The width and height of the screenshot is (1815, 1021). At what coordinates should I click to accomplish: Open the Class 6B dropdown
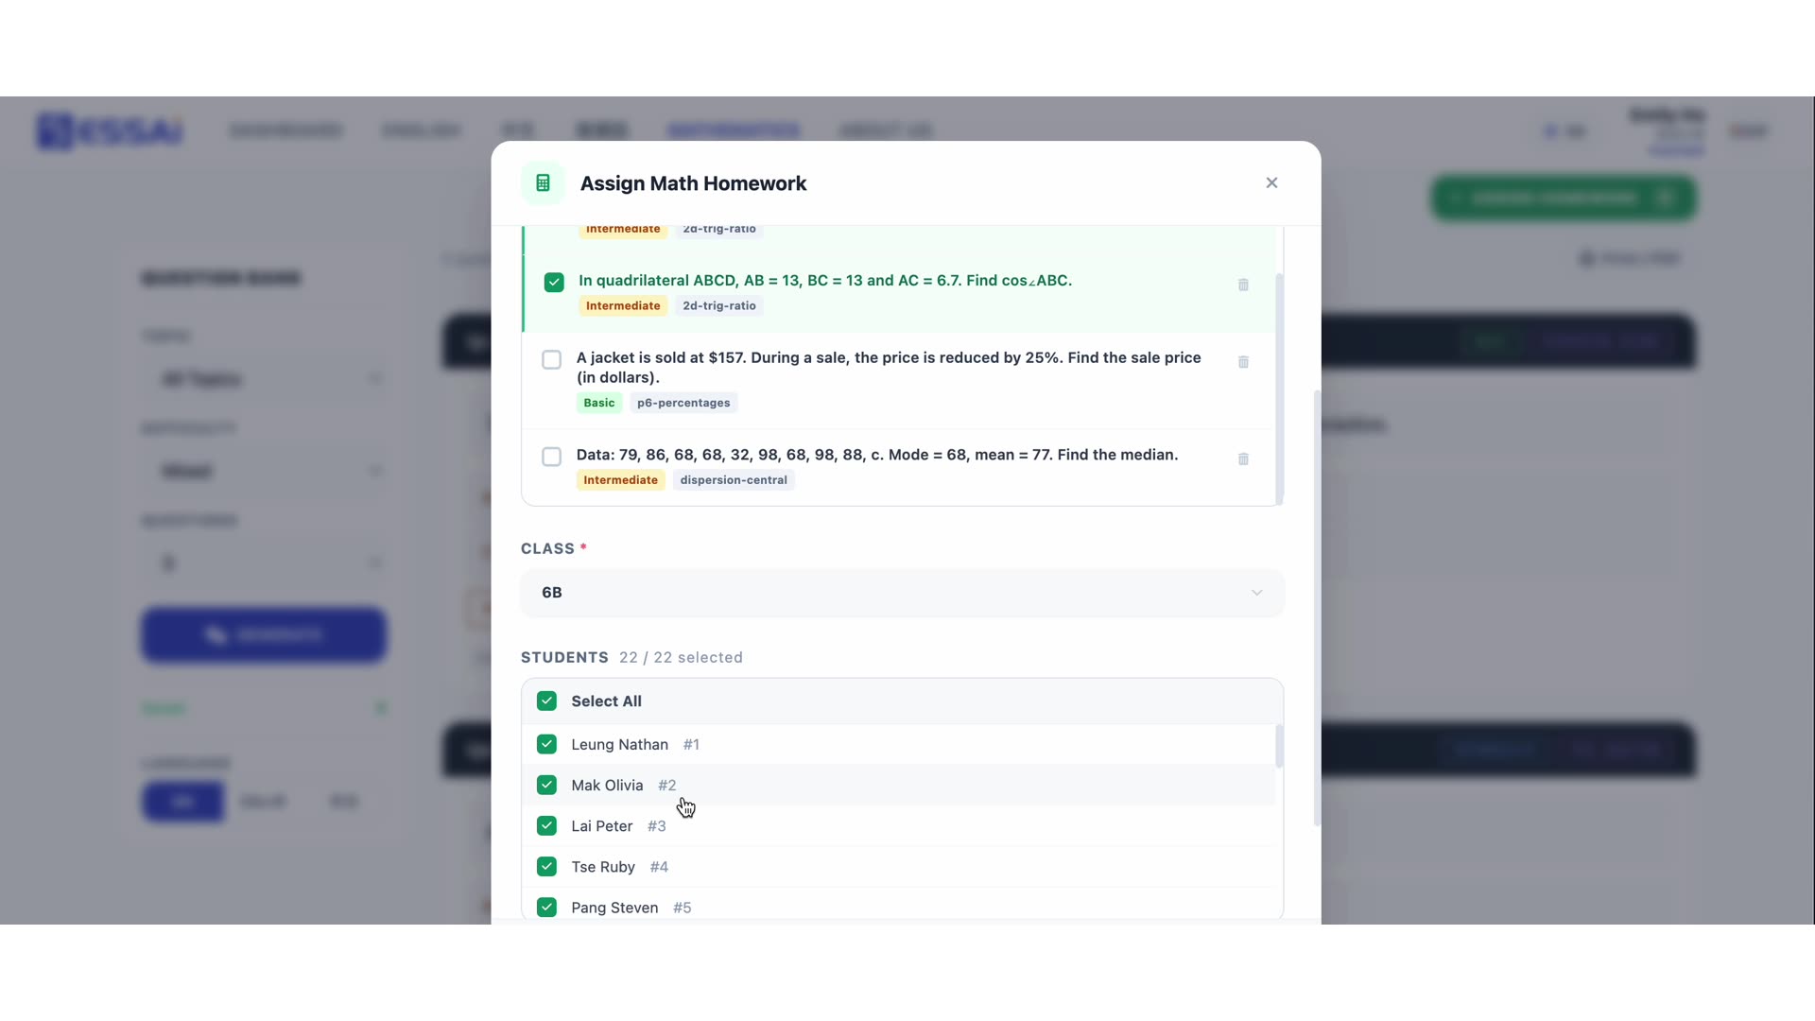902,593
